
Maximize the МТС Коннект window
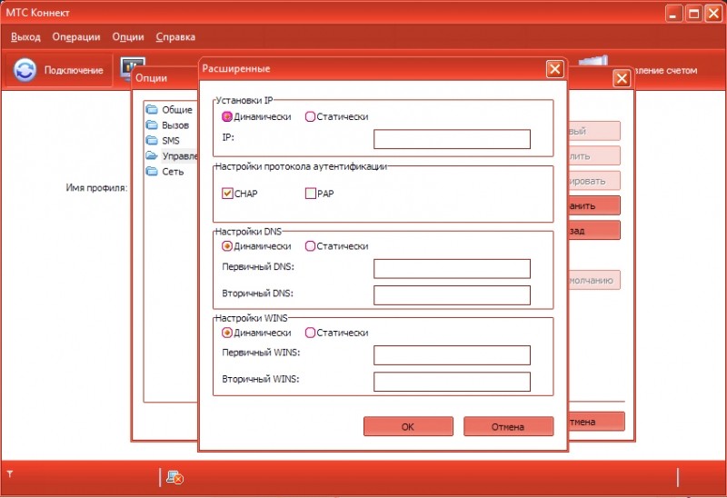click(693, 14)
